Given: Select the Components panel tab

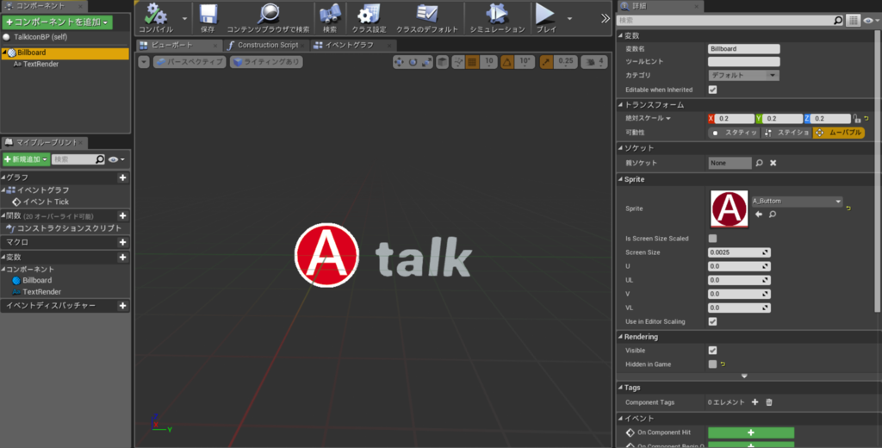Looking at the screenshot, I should tap(43, 6).
